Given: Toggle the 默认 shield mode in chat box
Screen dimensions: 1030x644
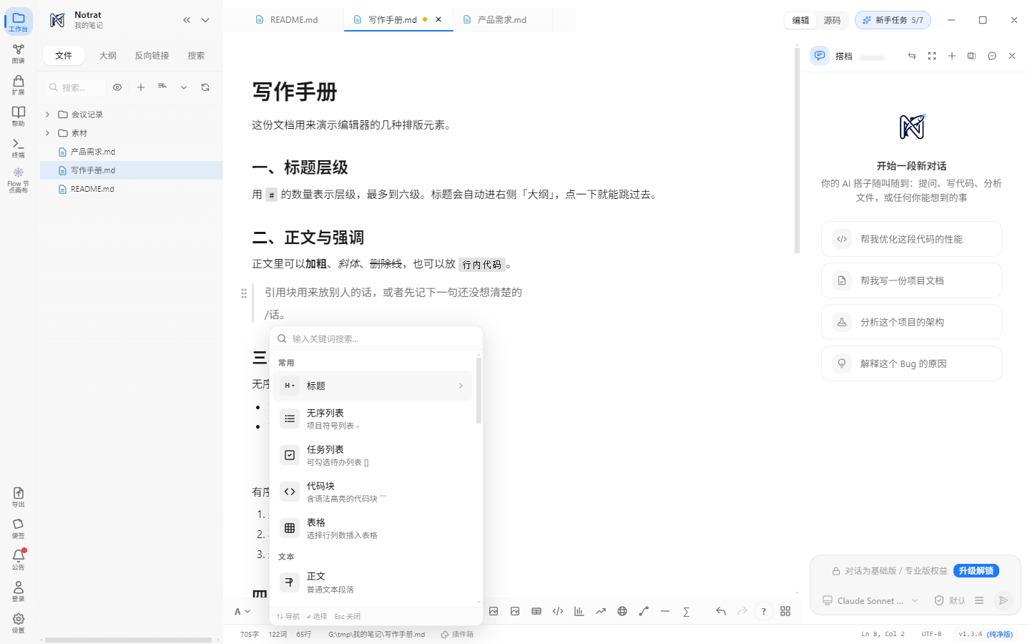Looking at the screenshot, I should [x=950, y=600].
